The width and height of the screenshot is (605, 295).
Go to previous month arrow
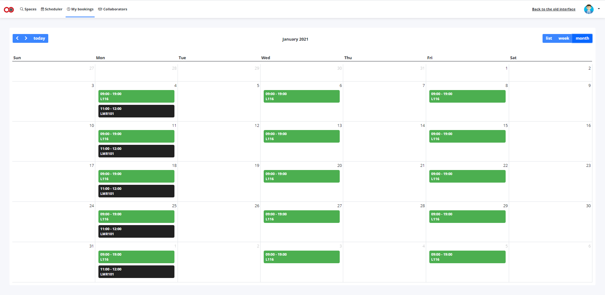17,38
